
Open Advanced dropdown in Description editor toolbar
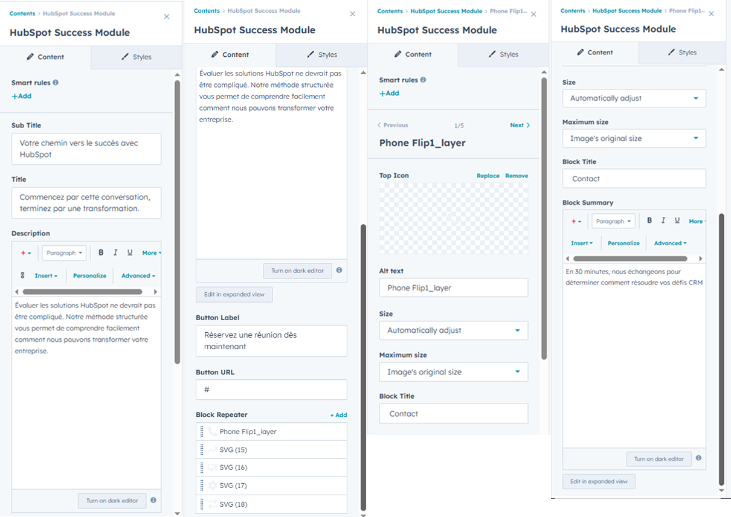tap(138, 275)
